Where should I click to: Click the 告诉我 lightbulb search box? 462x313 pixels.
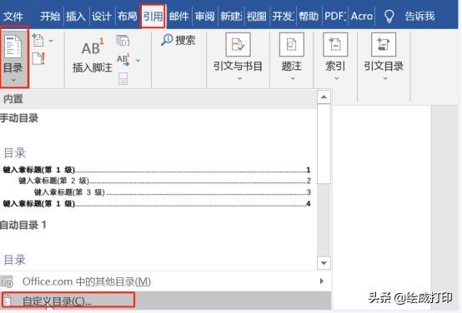[x=409, y=16]
